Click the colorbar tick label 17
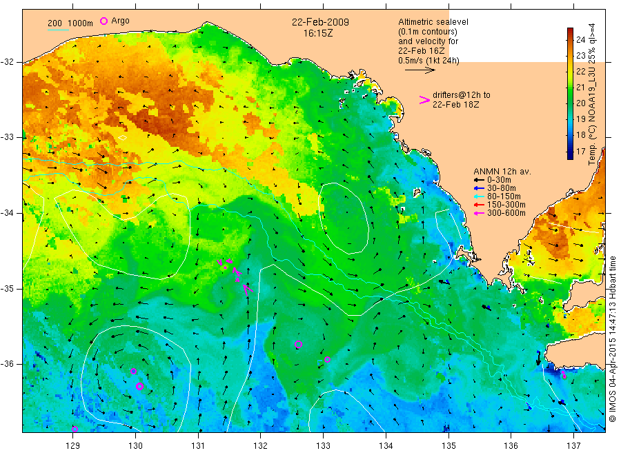The height and width of the screenshot is (455, 621). pos(580,152)
